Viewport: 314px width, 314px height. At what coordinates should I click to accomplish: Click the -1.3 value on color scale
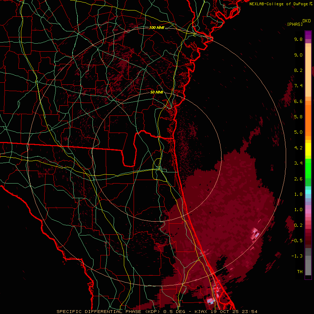[x=297, y=256]
